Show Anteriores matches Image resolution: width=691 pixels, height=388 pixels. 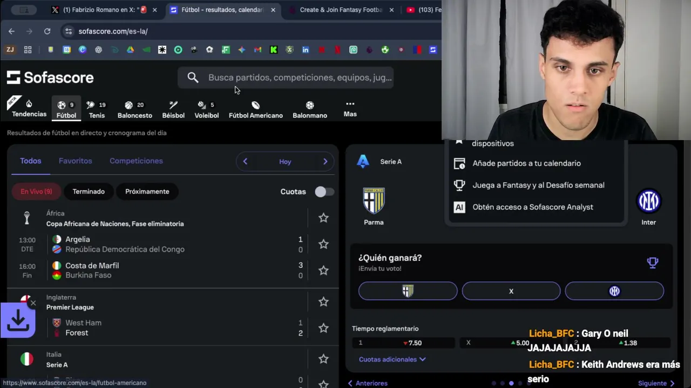tap(368, 383)
